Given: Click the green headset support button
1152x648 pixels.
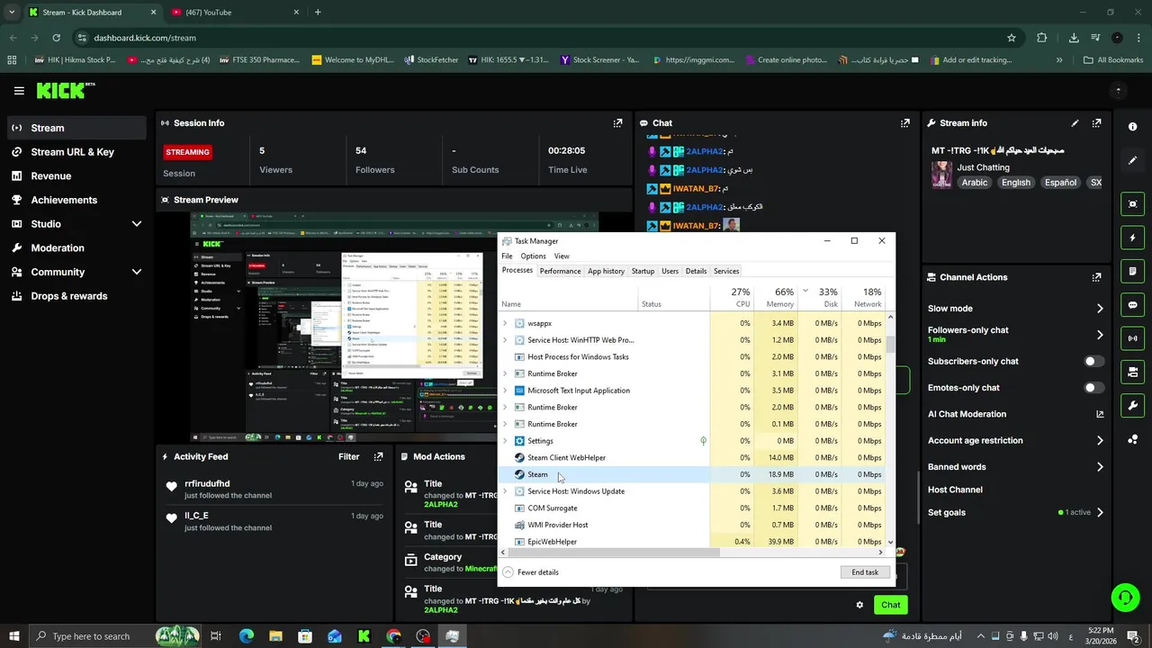Looking at the screenshot, I should coord(1124,598).
